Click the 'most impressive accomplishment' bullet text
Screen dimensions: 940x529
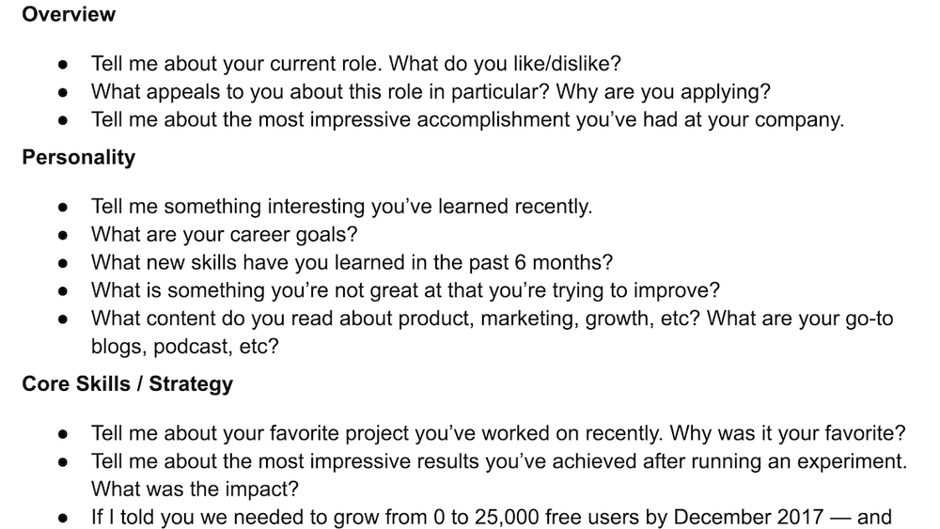pyautogui.click(x=467, y=120)
